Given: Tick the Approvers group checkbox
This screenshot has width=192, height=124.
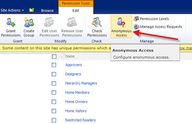Looking at the screenshot, I should [54, 65].
